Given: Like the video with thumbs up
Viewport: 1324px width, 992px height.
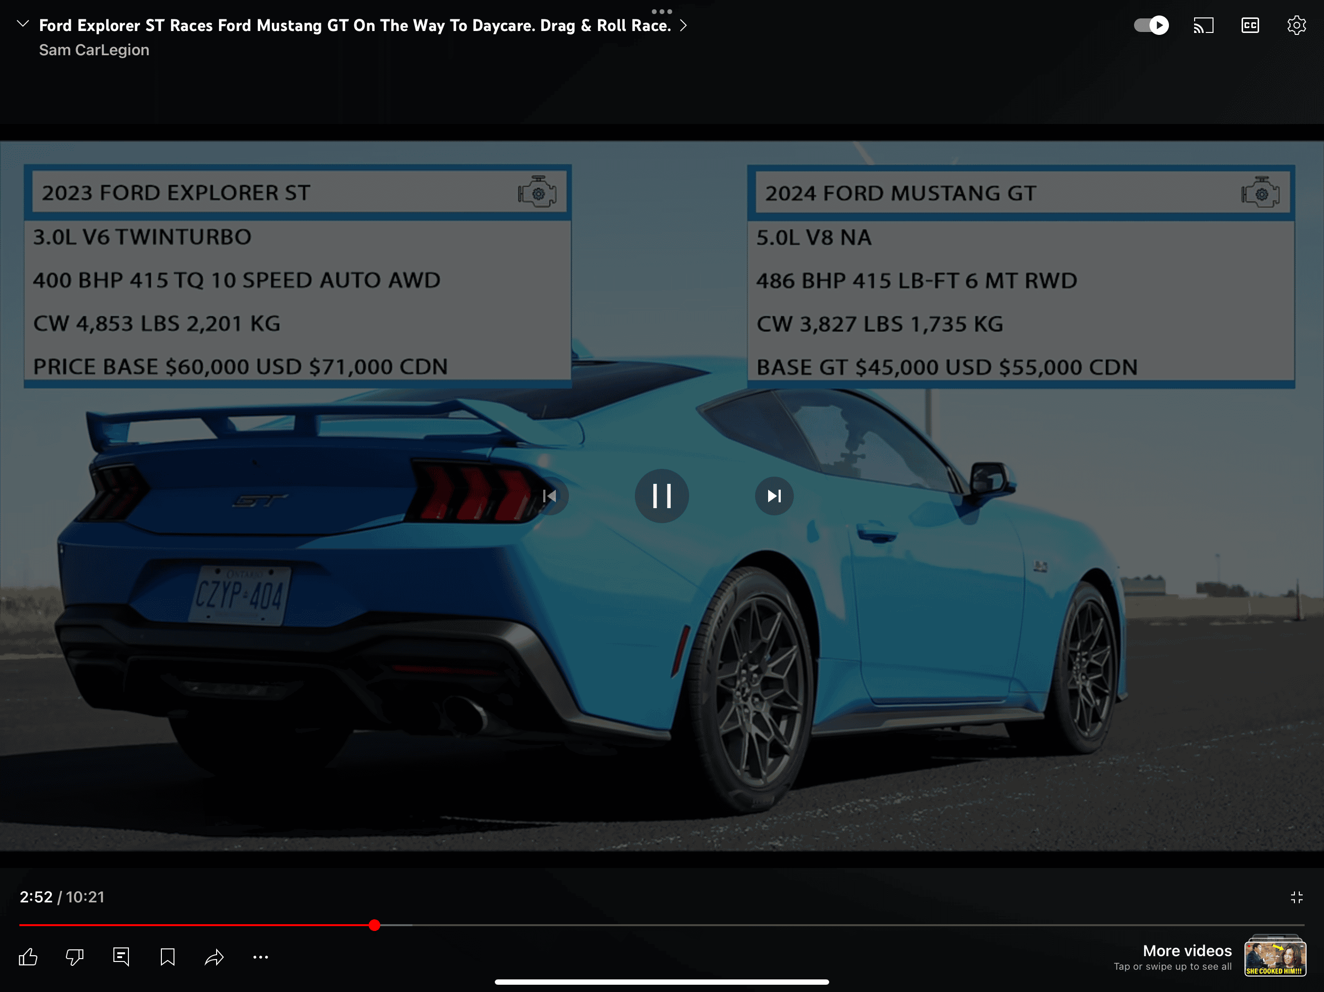Looking at the screenshot, I should (28, 957).
